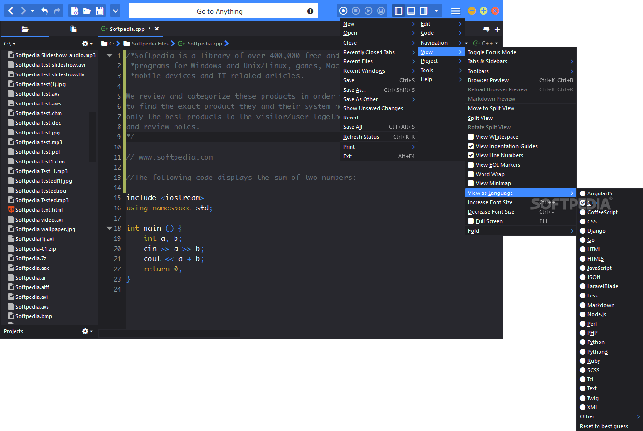Viewport: 643px width, 431px height.
Task: Switch to Places sidebar tab
Action: 25,29
